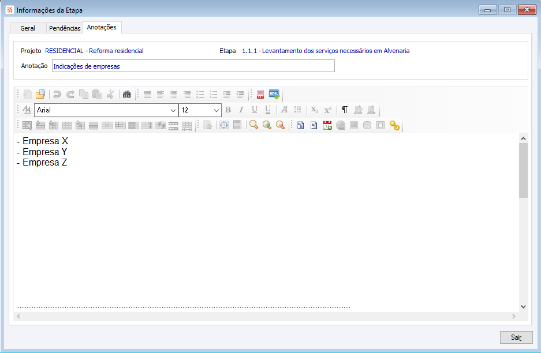Click the Zoom magnifier icon
Image resolution: width=541 pixels, height=353 pixels.
pos(253,125)
